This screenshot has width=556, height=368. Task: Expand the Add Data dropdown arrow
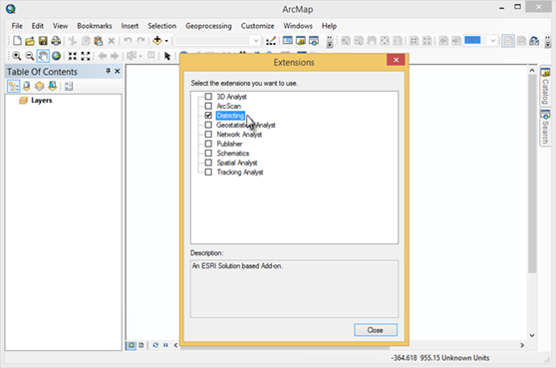click(x=166, y=41)
